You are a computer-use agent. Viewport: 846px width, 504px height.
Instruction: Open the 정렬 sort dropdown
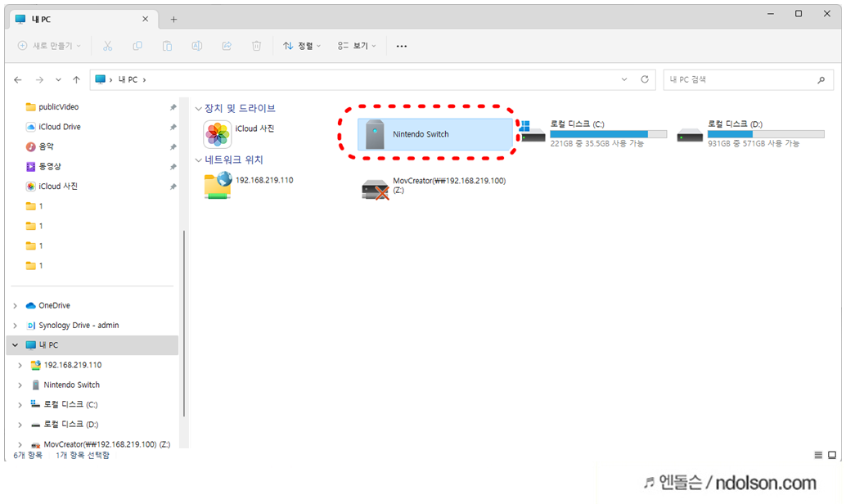point(302,46)
